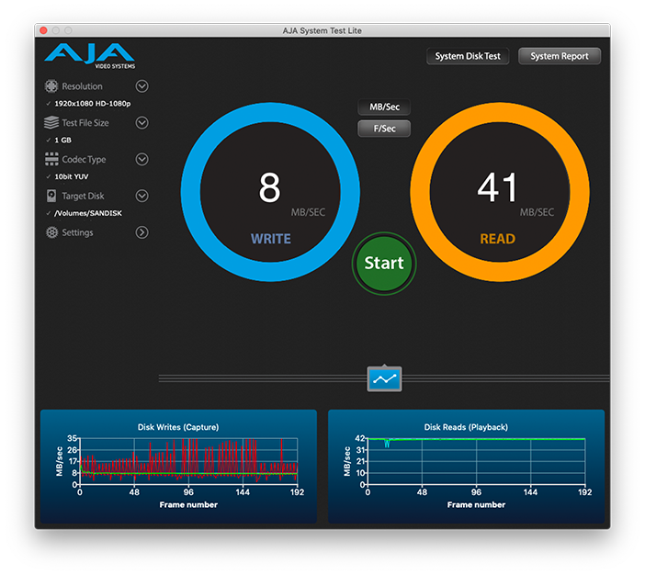
Task: Click the Target Disk drive icon
Action: (x=51, y=196)
